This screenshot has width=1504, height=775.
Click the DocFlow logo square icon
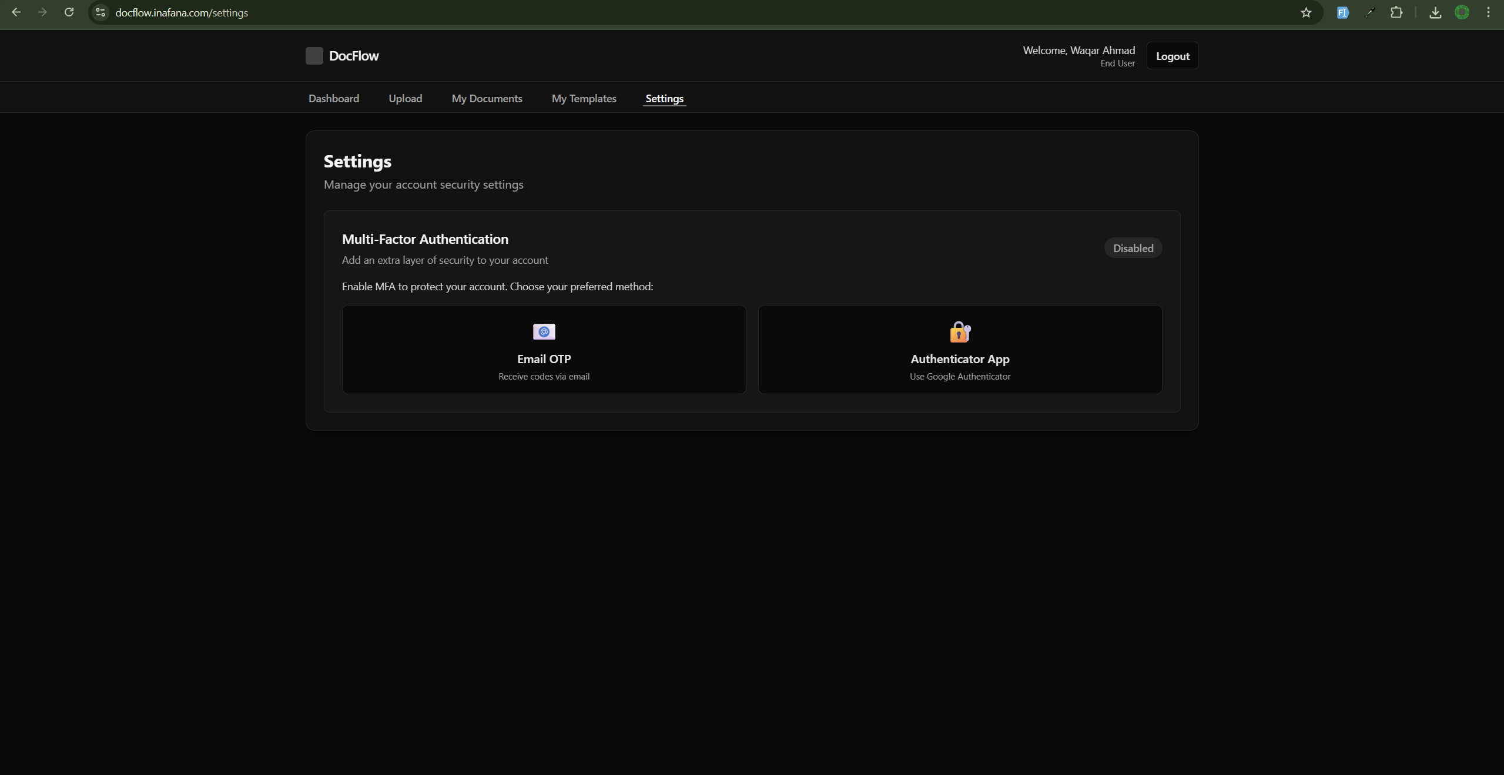pos(314,56)
